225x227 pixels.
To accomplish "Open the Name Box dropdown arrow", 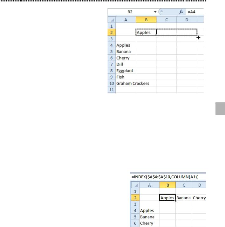I will pyautogui.click(x=155, y=12).
